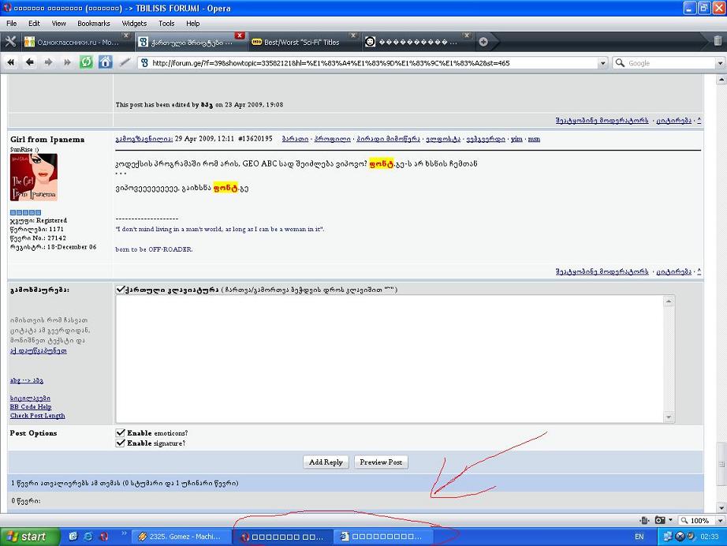727x546 pixels.
Task: Open the Home page icon
Action: point(105,62)
